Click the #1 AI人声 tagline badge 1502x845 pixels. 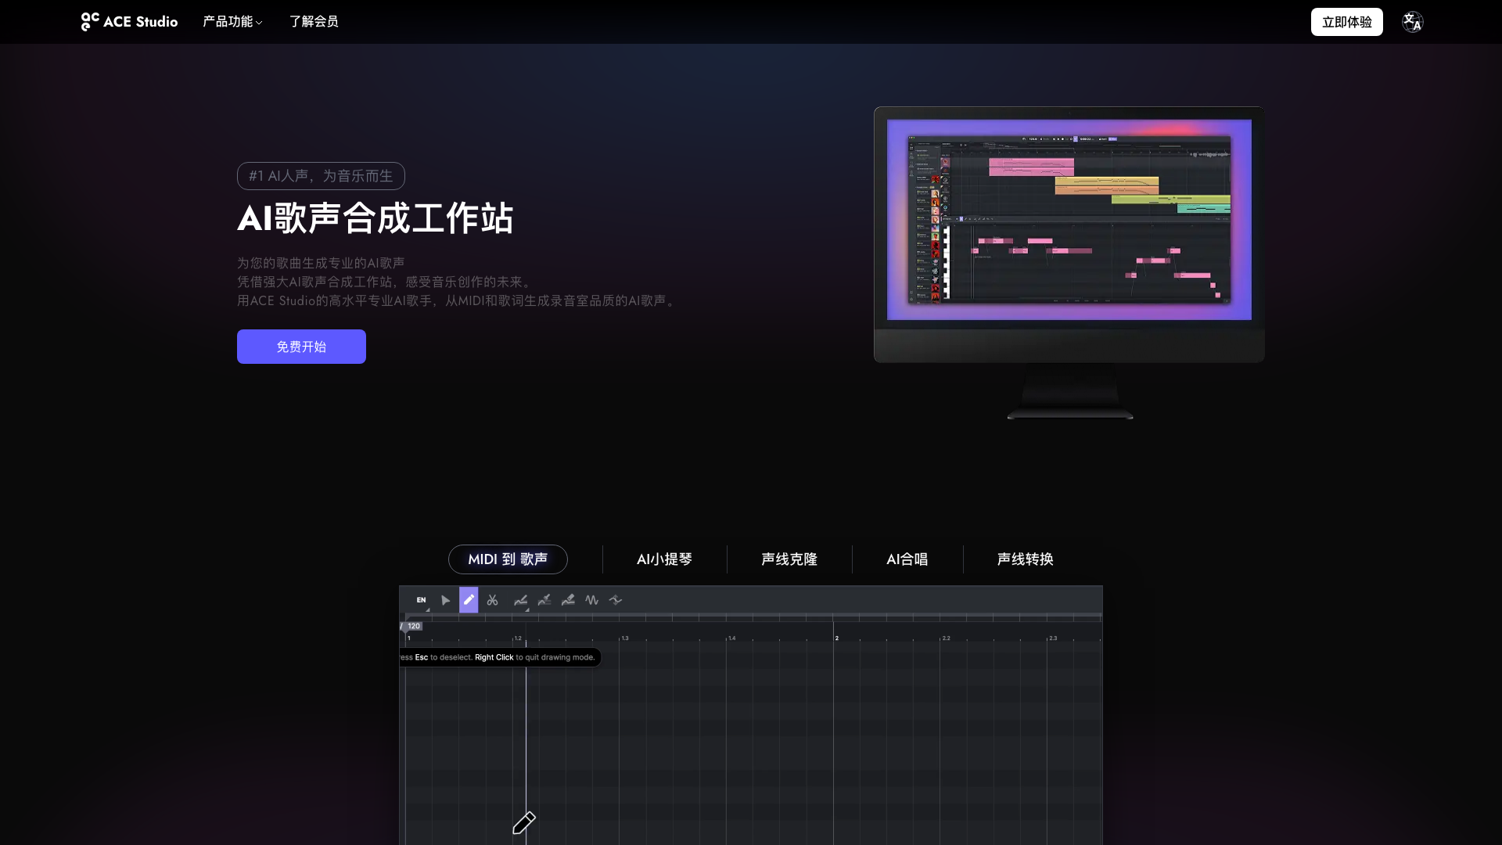(321, 176)
